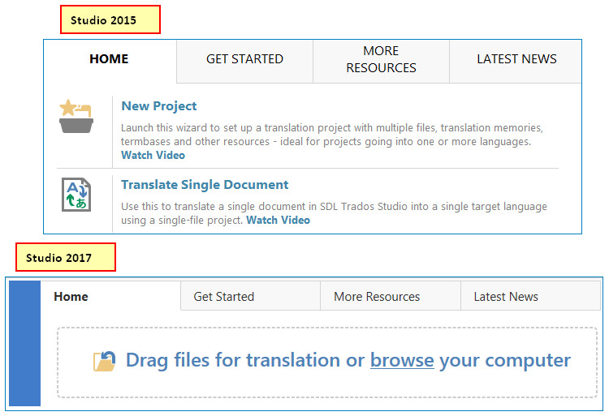
Task: Click the New Project folder icon
Action: [76, 115]
